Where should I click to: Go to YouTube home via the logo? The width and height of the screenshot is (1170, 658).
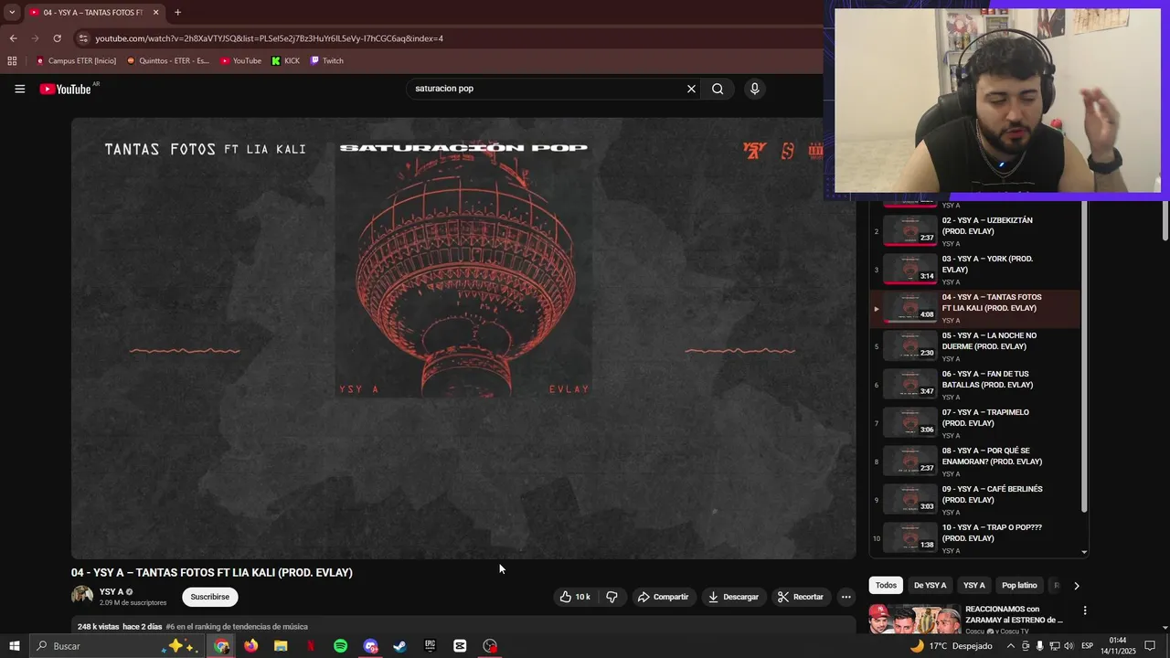pos(66,89)
